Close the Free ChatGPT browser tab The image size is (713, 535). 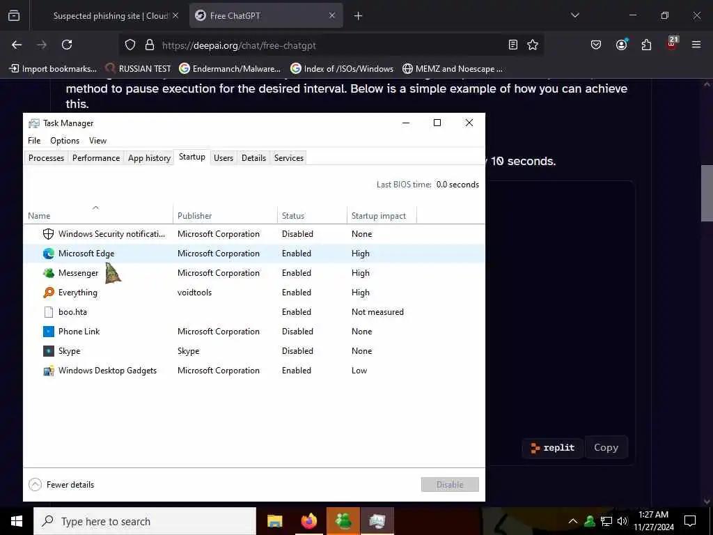pyautogui.click(x=332, y=15)
